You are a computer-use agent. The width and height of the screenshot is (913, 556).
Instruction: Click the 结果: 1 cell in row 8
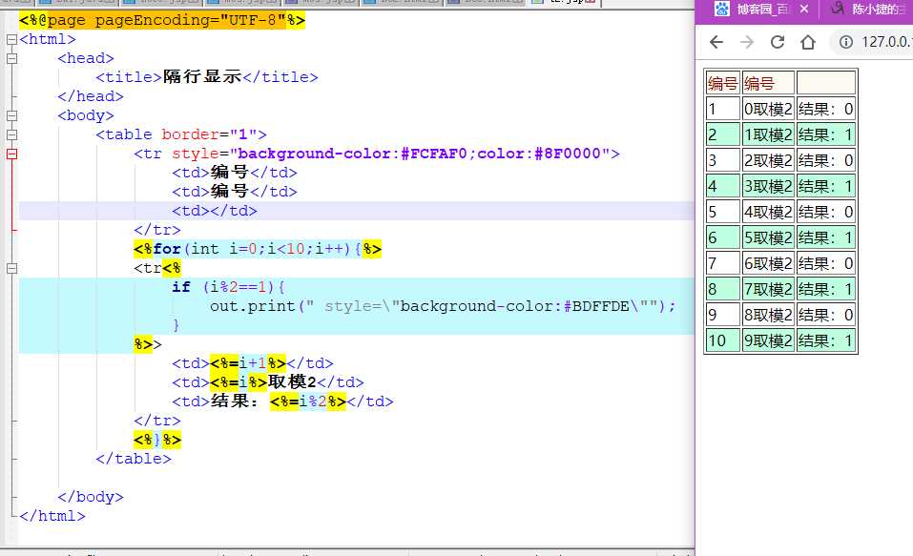coord(825,289)
